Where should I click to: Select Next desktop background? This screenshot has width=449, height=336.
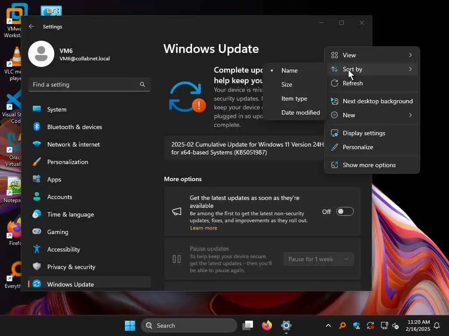(372, 101)
